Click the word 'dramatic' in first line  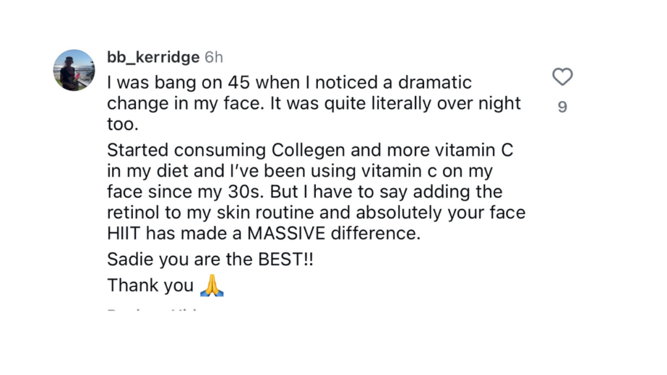[x=434, y=83]
